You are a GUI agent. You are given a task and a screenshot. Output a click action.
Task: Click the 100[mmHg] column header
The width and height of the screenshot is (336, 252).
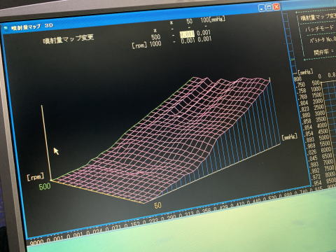coord(213,20)
